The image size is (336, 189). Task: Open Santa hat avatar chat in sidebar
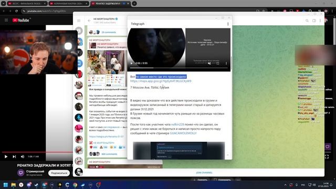79,96
